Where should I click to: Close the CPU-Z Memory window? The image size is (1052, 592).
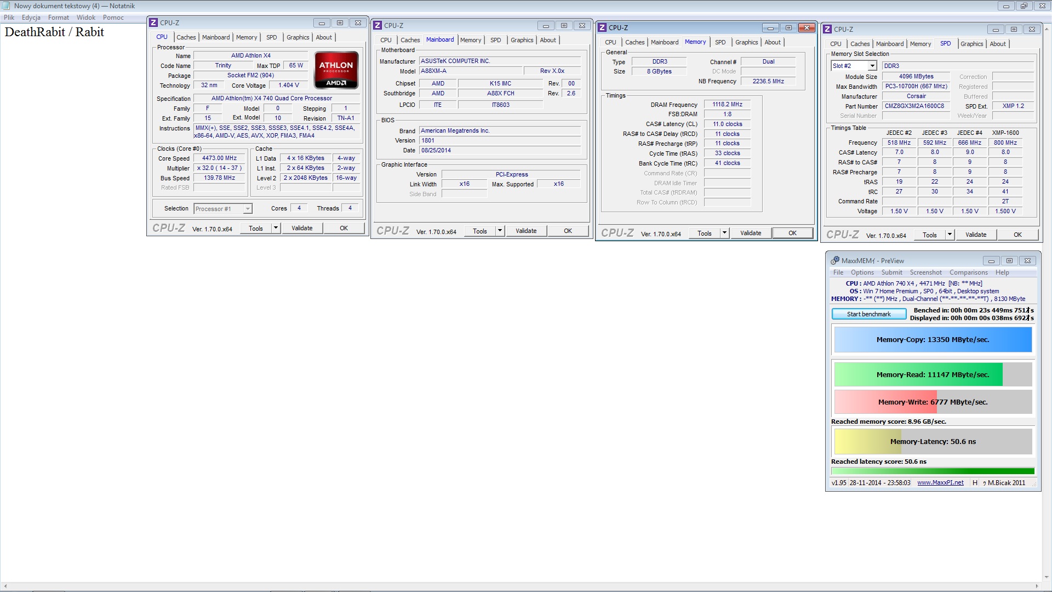[807, 27]
